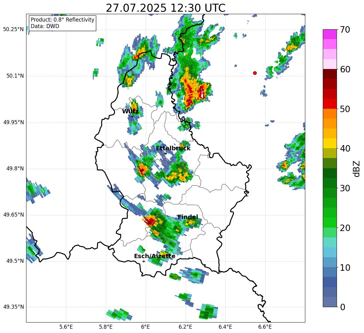Viewport: 364px width, 333px height.
Task: Click the 'Data: DWD' text
Action: 45,26
